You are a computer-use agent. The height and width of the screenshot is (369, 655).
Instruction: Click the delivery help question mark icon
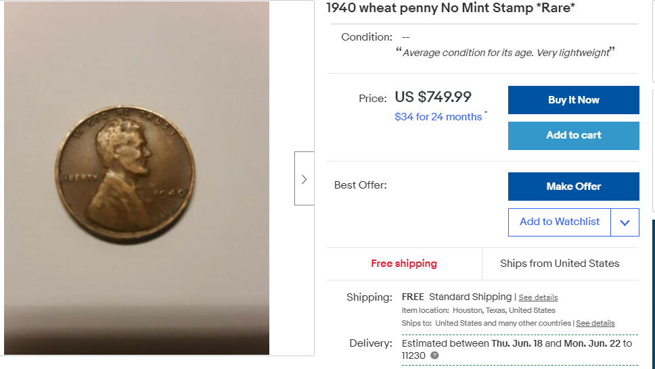point(434,355)
